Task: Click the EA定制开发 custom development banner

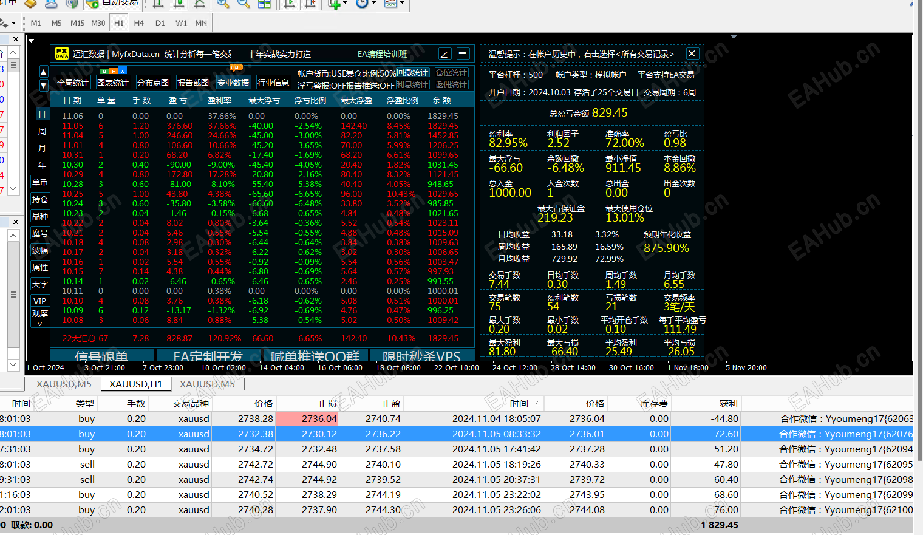Action: [x=208, y=356]
